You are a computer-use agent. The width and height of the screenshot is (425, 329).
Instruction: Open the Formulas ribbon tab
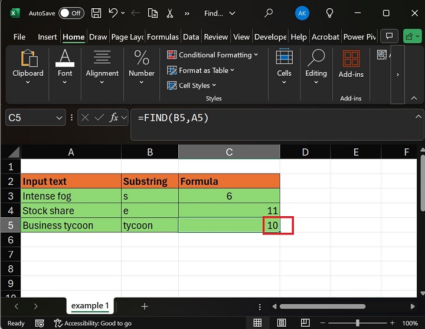163,37
